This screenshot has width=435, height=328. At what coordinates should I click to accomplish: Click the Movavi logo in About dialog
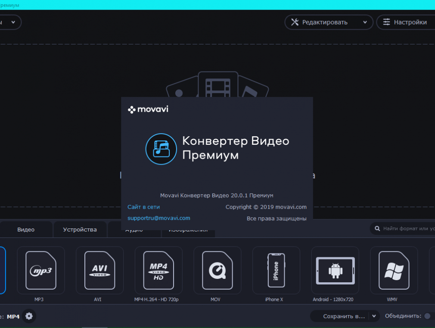(x=148, y=109)
